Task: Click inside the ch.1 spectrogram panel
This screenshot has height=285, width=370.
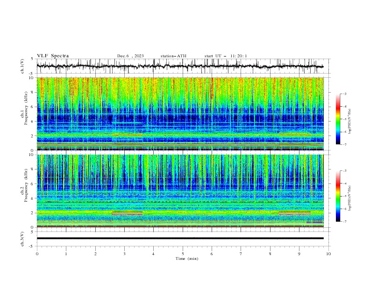Action: coord(180,114)
